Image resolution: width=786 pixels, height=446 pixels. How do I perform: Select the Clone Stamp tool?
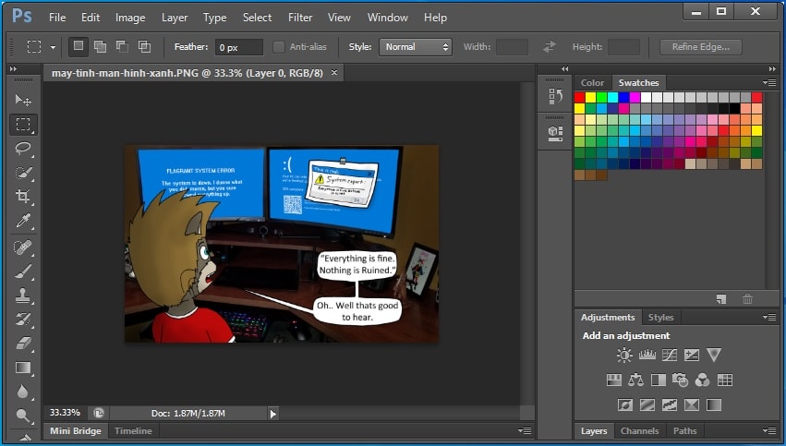coord(22,295)
